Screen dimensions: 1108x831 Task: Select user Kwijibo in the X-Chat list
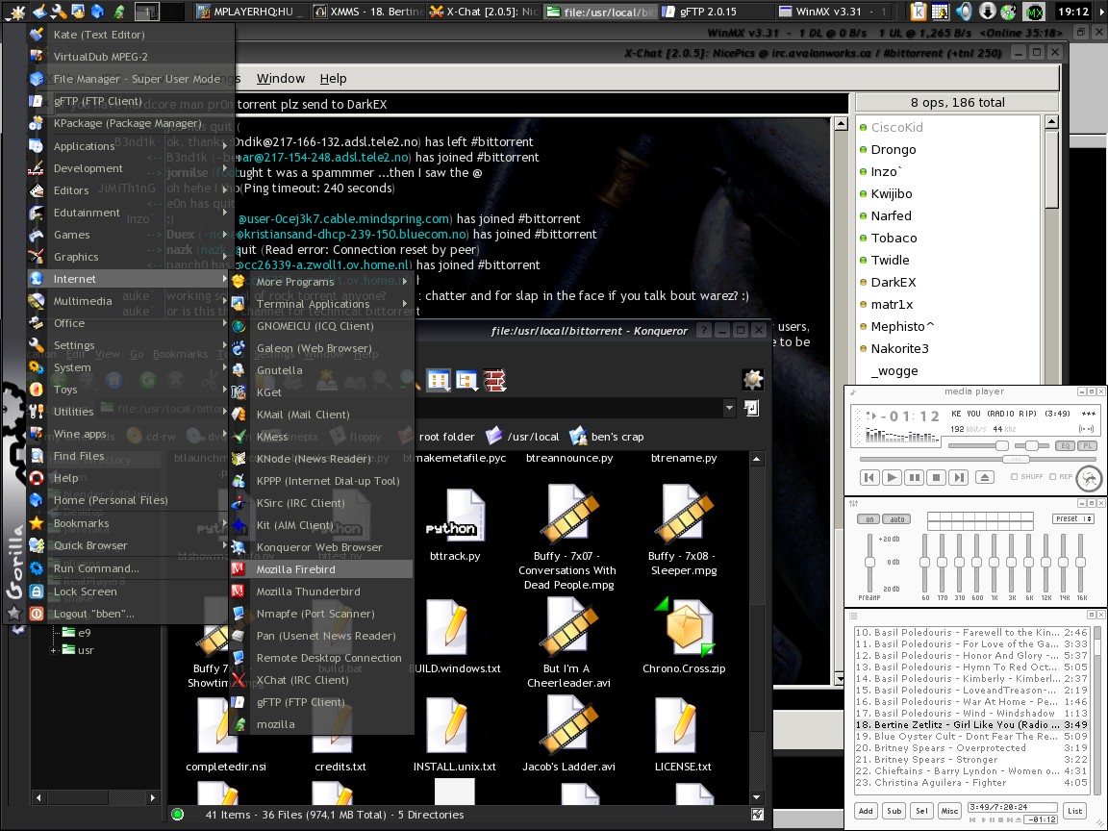pyautogui.click(x=891, y=193)
